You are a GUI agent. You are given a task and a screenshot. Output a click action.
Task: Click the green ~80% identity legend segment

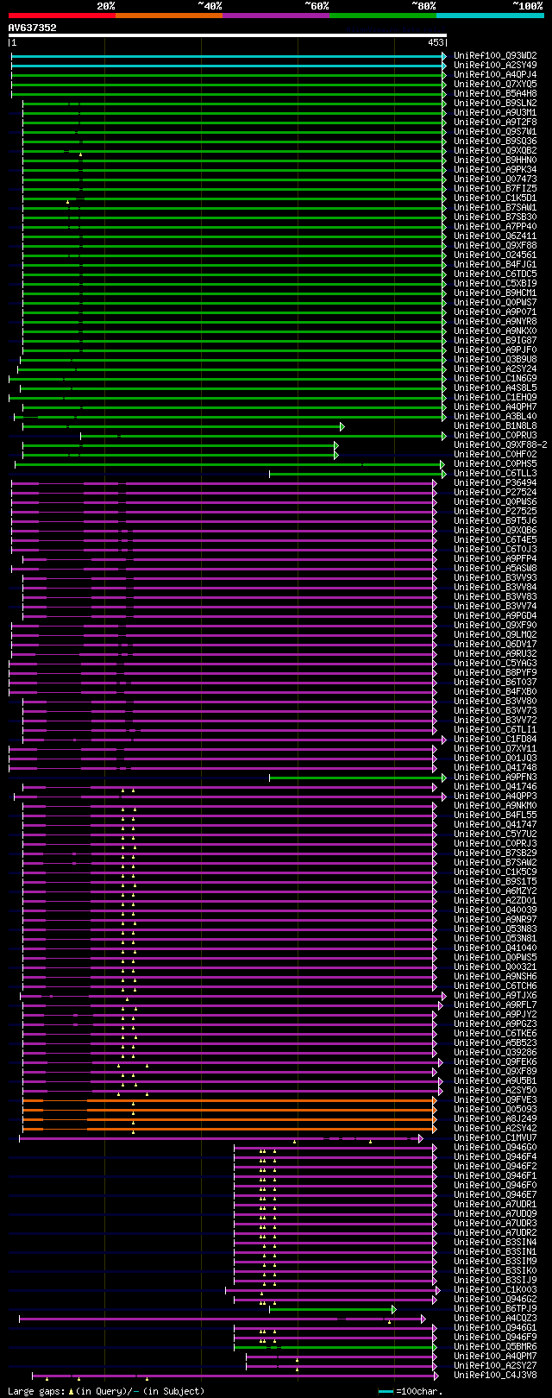[383, 16]
